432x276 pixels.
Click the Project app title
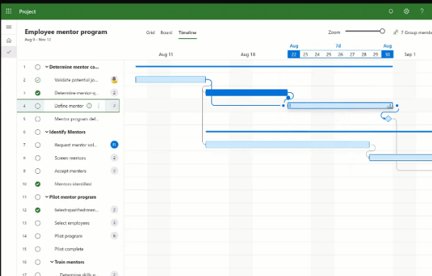27,11
